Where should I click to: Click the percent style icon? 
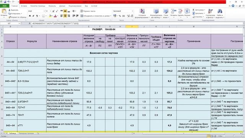(120, 16)
